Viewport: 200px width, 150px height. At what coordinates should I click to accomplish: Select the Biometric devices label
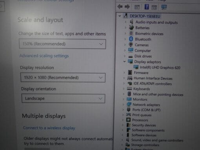point(149,34)
